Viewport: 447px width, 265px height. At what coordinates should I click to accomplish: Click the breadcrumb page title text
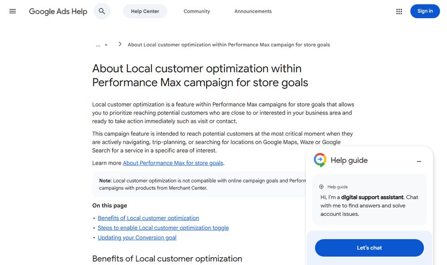[228, 45]
